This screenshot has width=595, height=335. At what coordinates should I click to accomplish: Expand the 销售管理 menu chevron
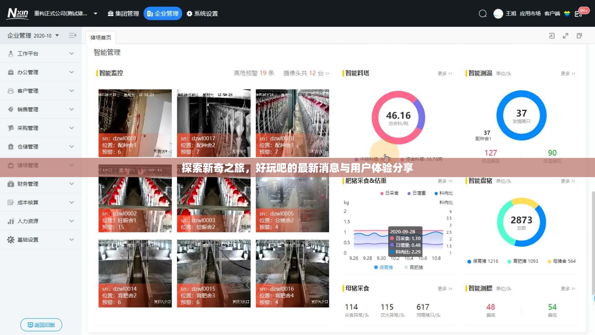[x=72, y=109]
